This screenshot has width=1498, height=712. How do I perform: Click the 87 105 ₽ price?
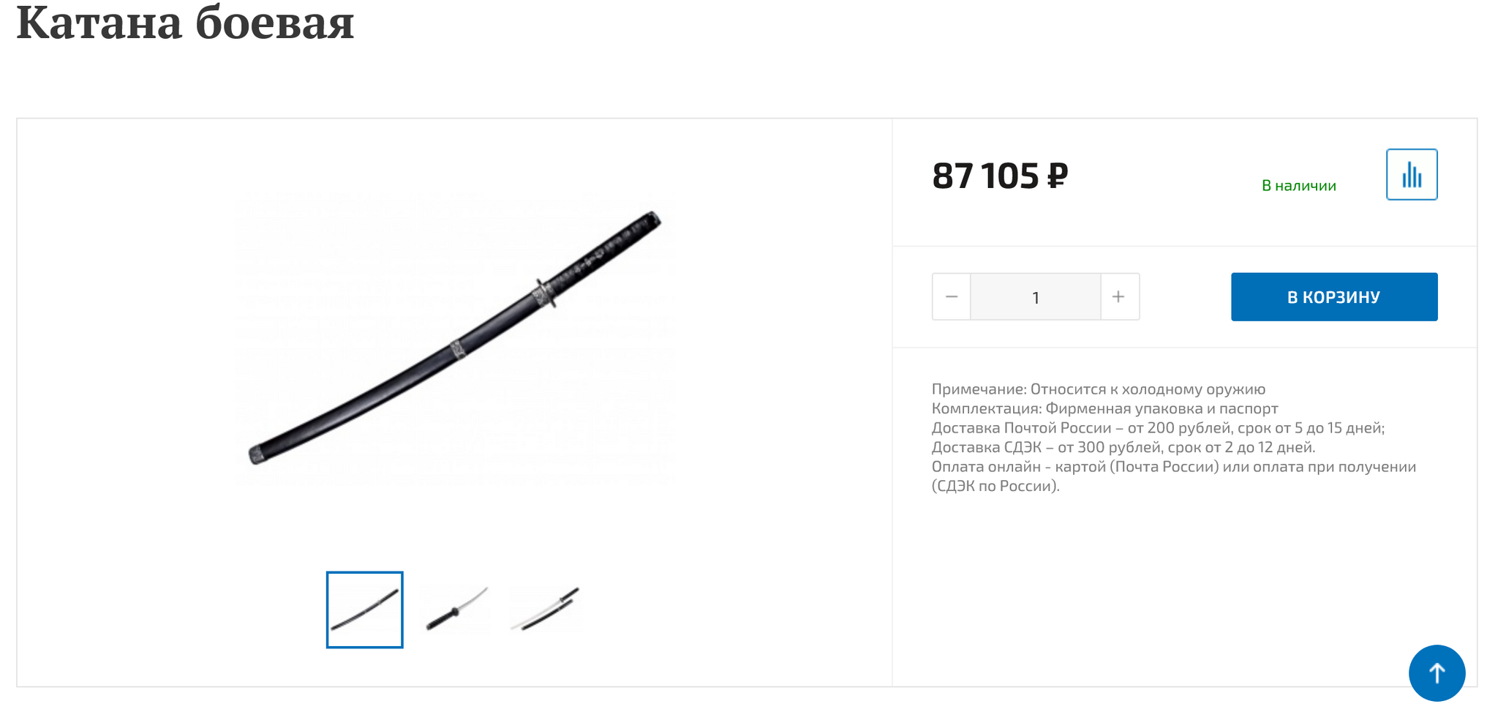(999, 176)
